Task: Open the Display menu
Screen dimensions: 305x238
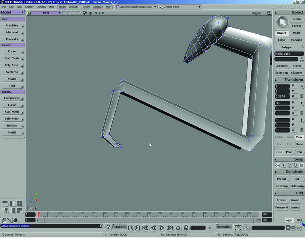Action: coord(29,7)
